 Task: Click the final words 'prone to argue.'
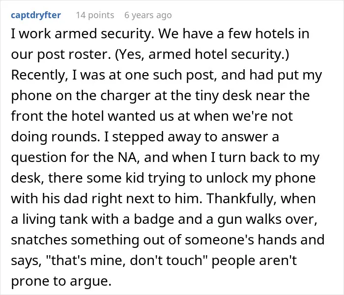point(61,281)
